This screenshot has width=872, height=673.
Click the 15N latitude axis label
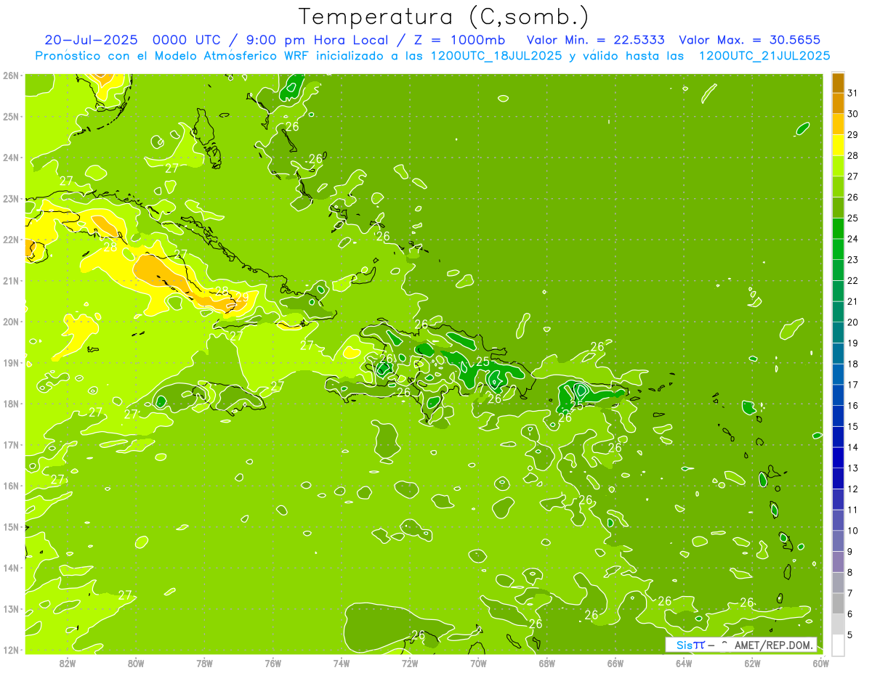11,526
